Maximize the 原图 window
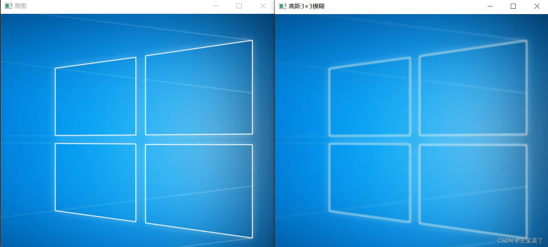 pos(239,6)
